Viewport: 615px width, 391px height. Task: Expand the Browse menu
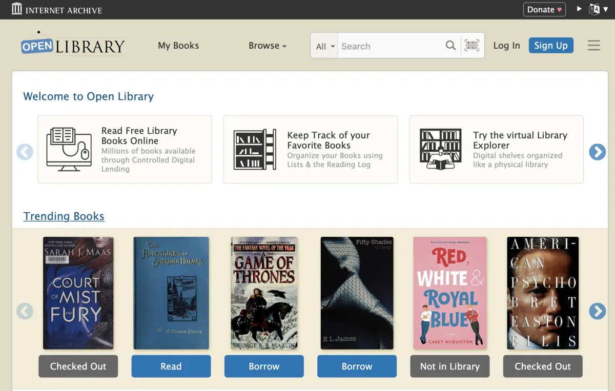(268, 46)
